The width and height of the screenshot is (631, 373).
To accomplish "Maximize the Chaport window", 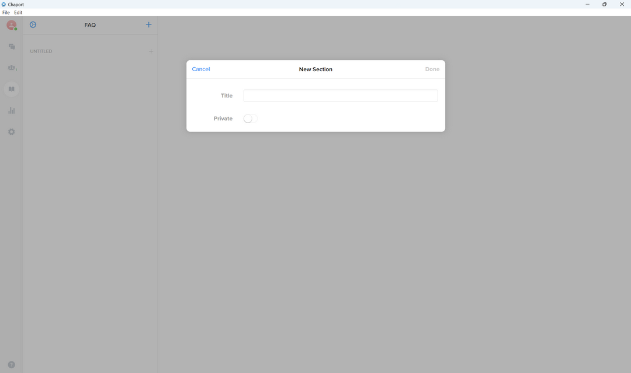I will (x=604, y=4).
